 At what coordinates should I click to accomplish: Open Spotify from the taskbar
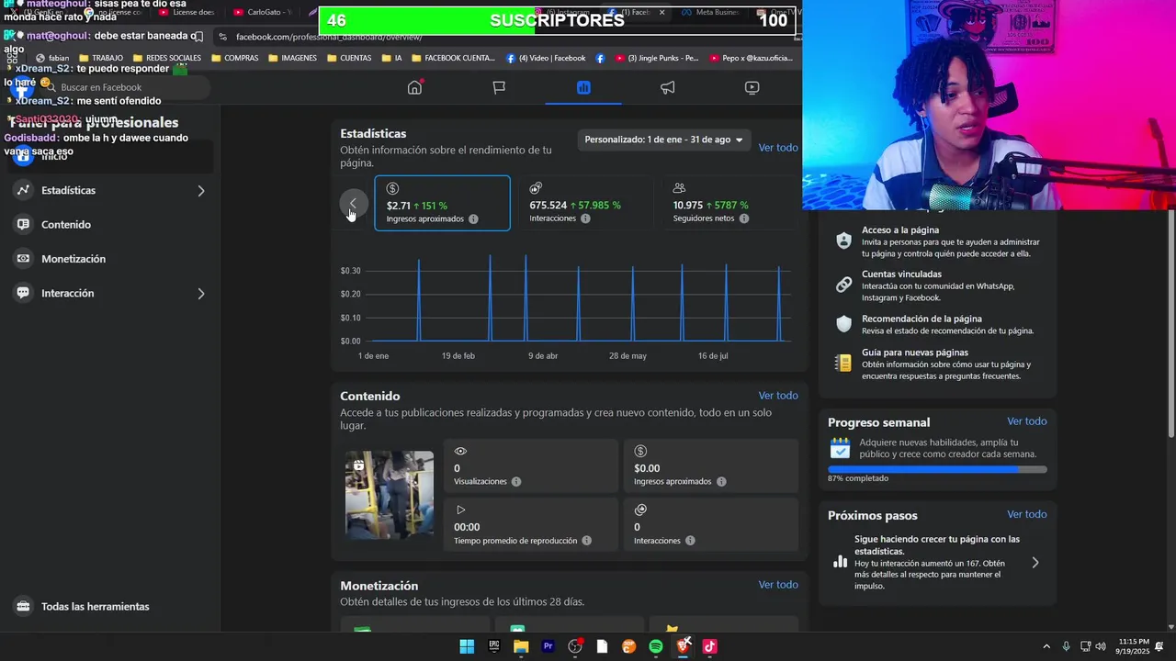[656, 646]
